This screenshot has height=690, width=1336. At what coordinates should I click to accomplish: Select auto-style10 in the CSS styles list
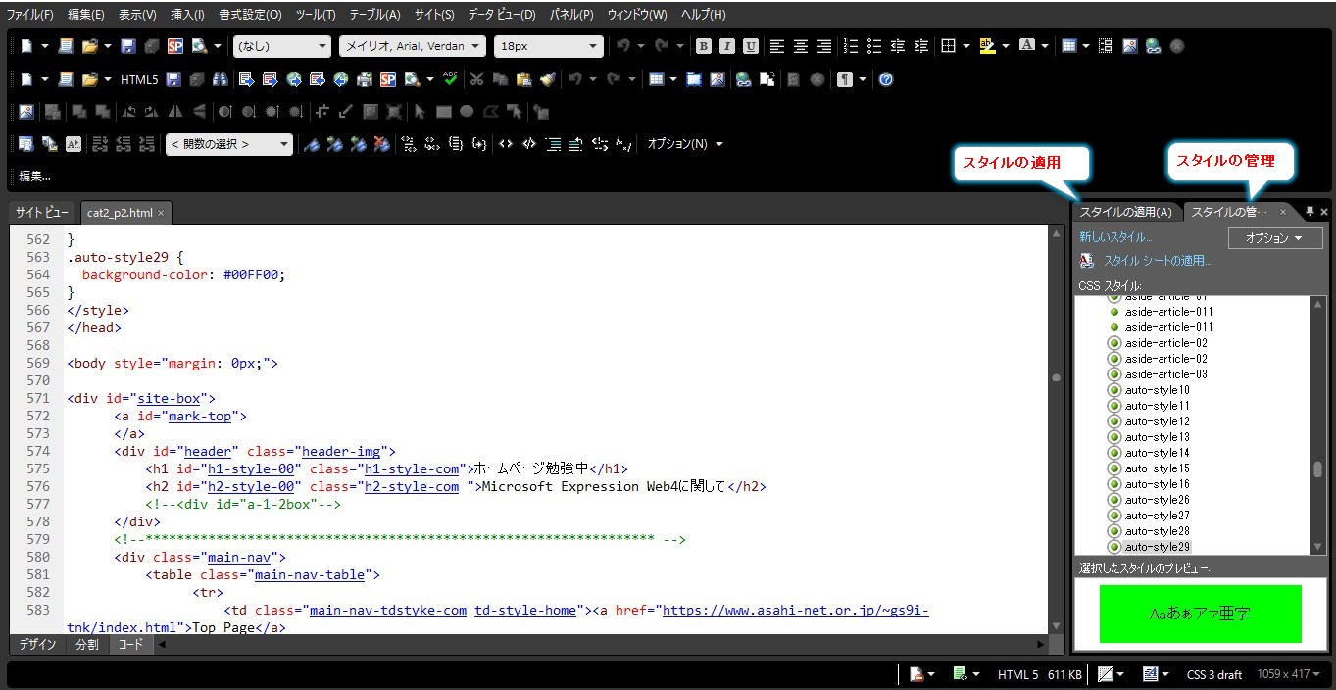coord(1158,390)
